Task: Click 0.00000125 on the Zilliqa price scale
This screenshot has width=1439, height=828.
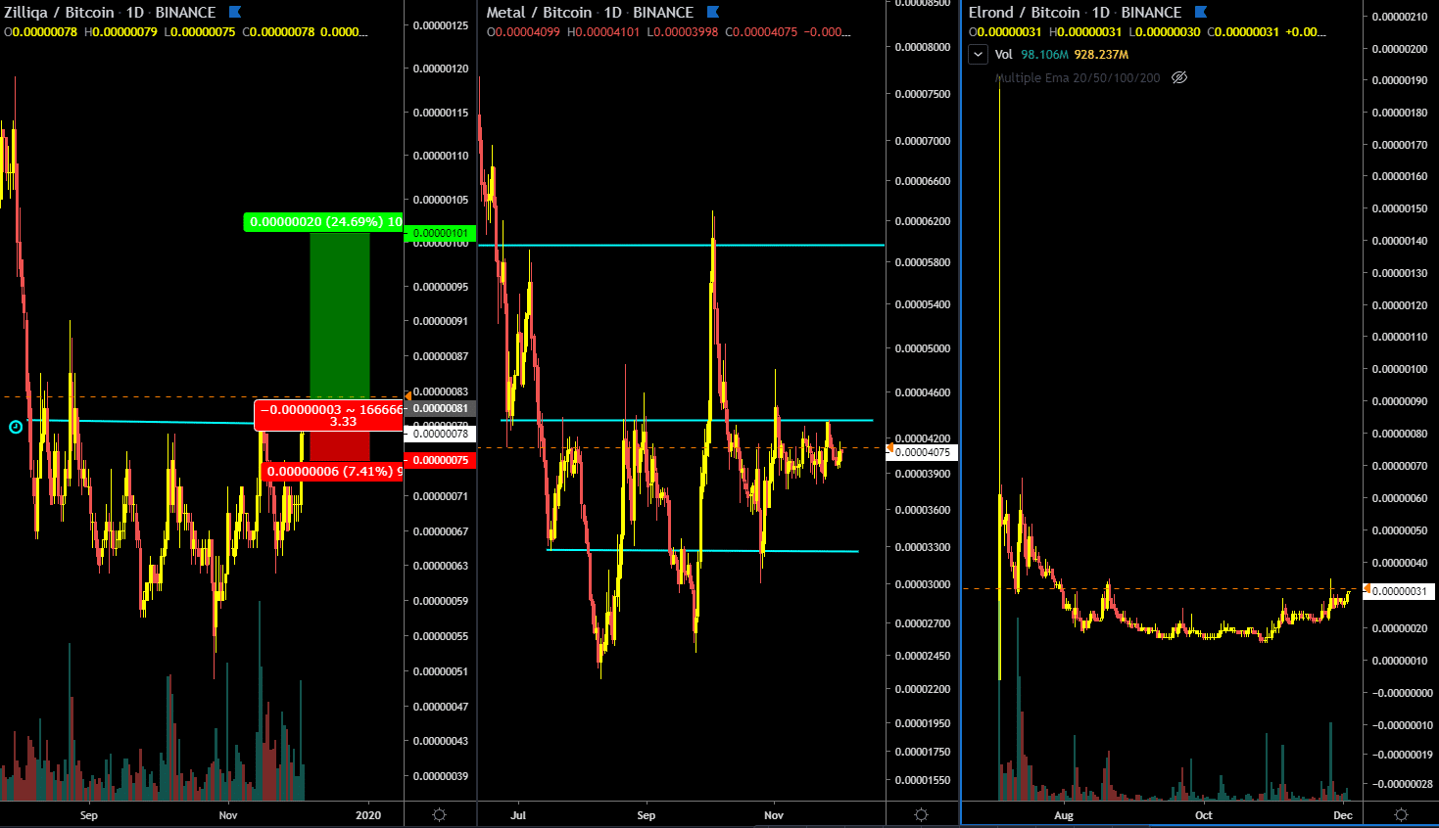Action: pos(441,25)
